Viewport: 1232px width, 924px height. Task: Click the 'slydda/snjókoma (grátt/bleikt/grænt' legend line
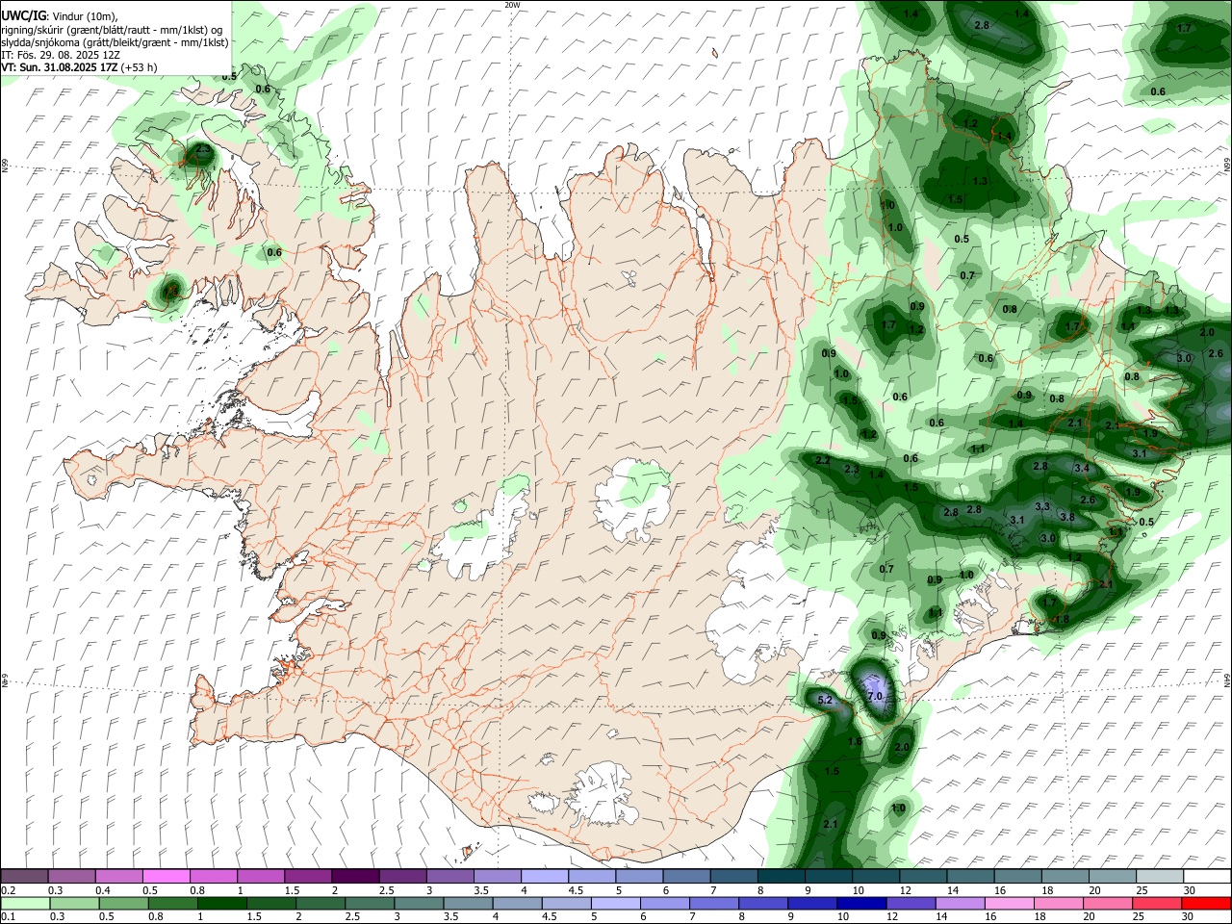115,42
